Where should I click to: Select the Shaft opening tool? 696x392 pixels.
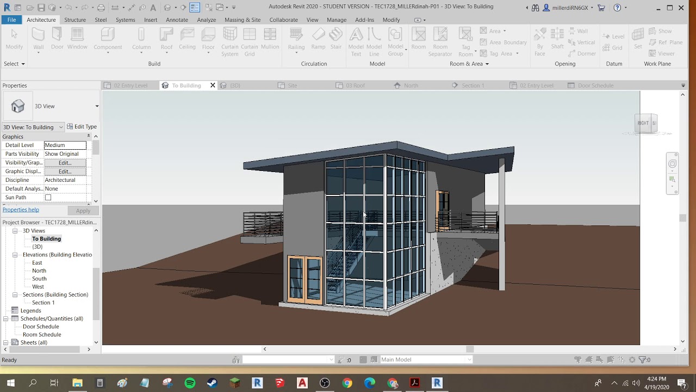557,39
